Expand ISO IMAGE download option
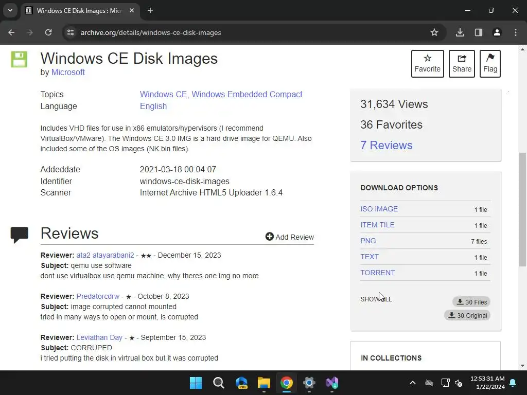Viewport: 527px width, 395px height. click(x=379, y=209)
